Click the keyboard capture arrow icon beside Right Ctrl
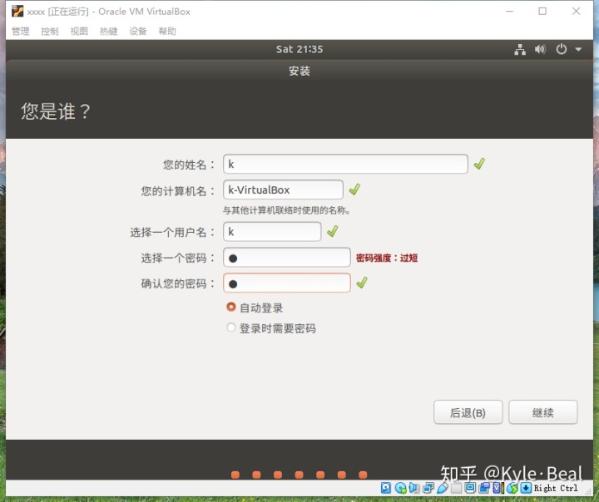599x502 pixels. [526, 488]
